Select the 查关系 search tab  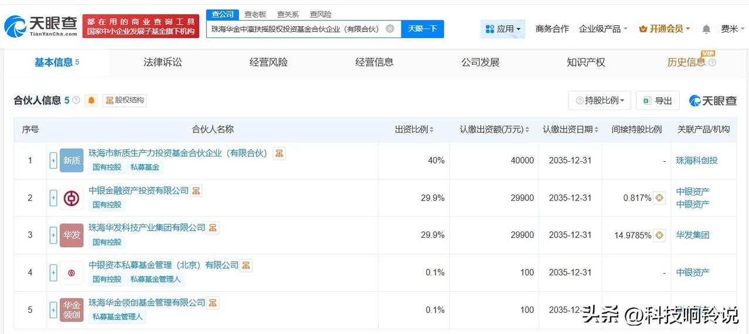coord(288,14)
